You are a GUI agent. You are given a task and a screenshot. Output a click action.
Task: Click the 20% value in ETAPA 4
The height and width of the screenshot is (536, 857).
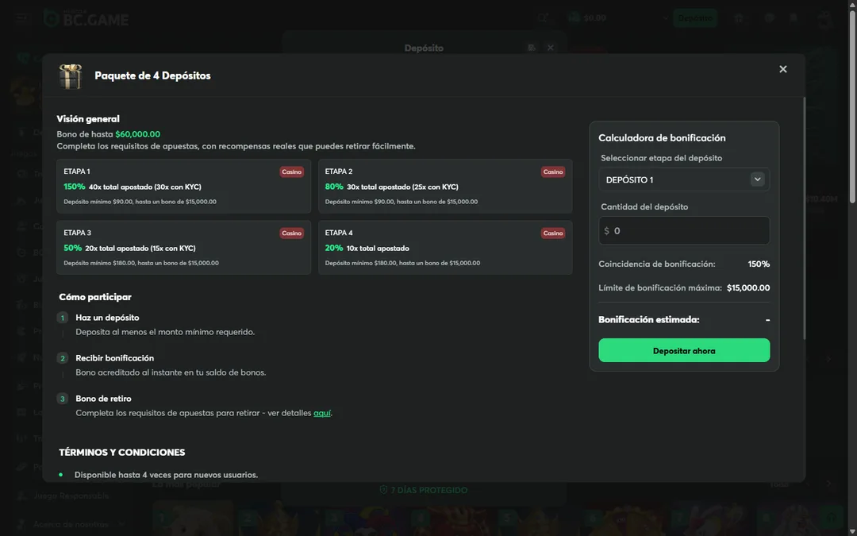(x=334, y=248)
